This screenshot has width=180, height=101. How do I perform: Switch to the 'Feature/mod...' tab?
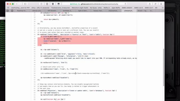114,11
